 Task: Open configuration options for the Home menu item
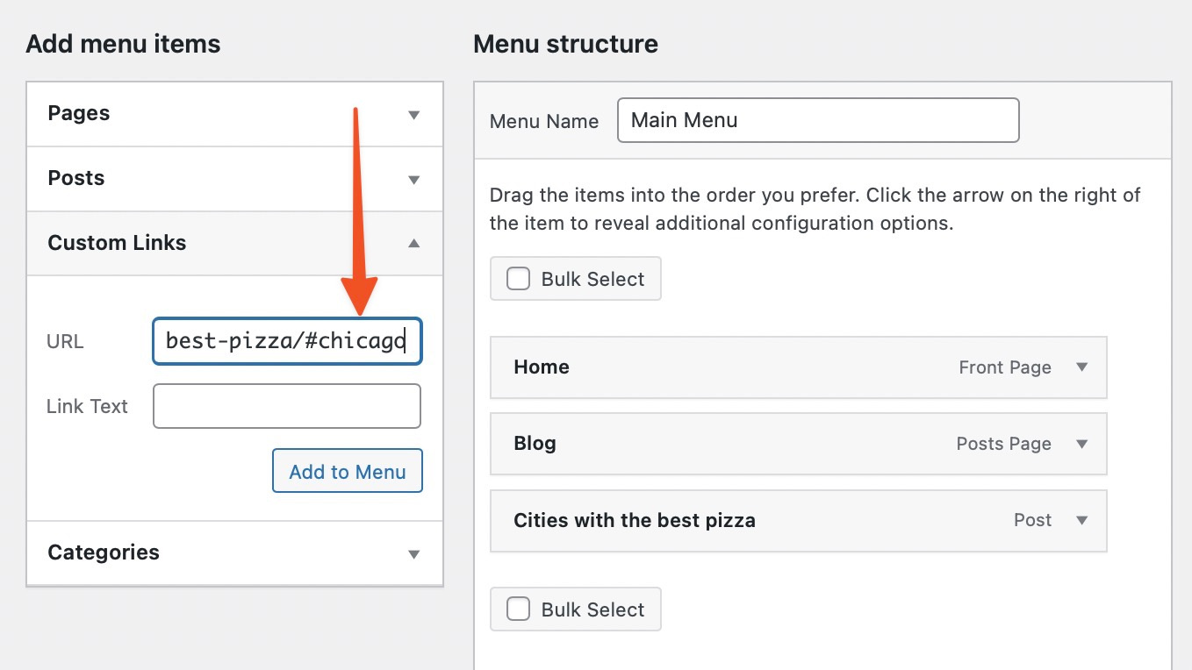pos(1081,367)
